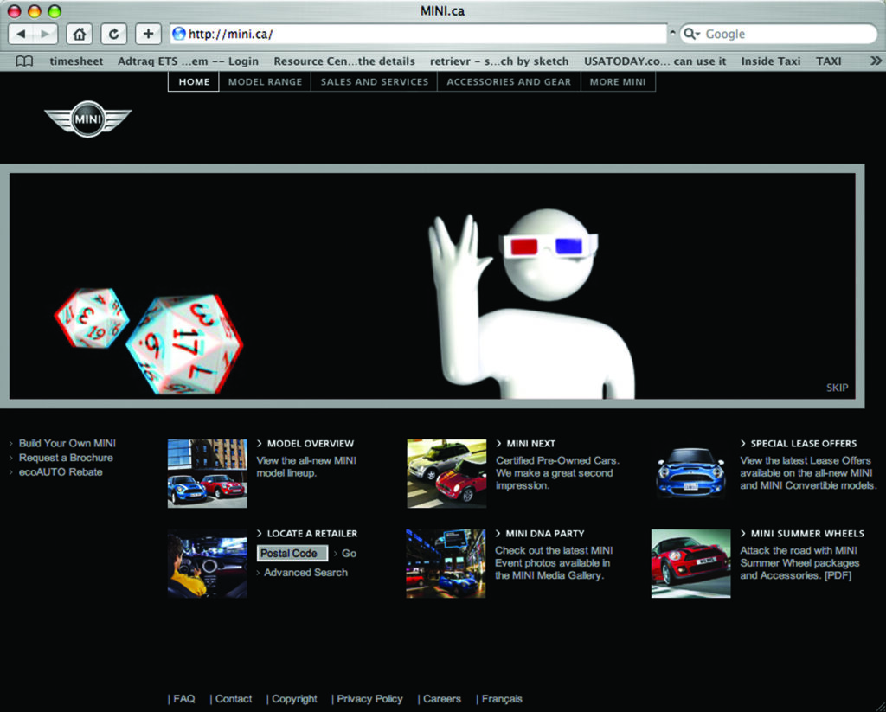Open the Privacy Policy footer link
Viewport: 886px width, 712px height.
point(369,699)
